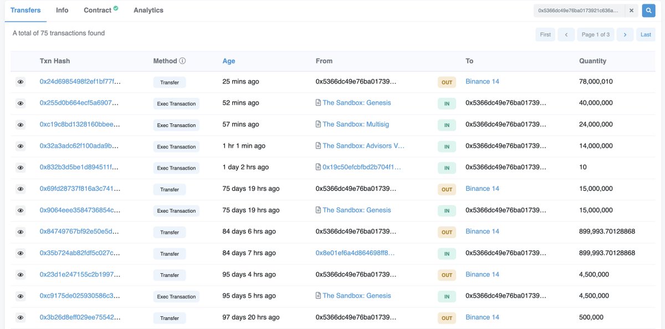Click the Page 1 of 3 indicator

pyautogui.click(x=596, y=34)
